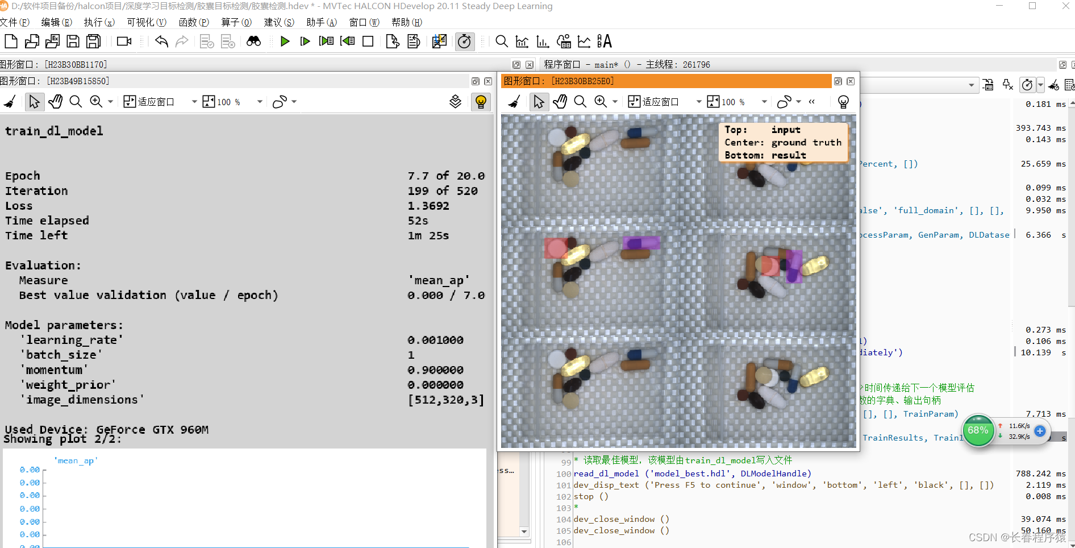Screen dimensions: 1075x548
Task: Open the 算子 menu
Action: (236, 22)
